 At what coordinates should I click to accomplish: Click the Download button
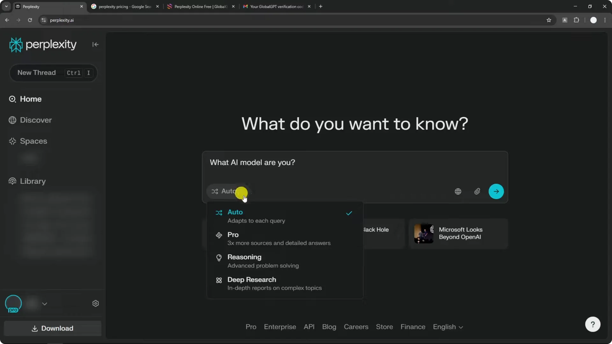click(52, 328)
